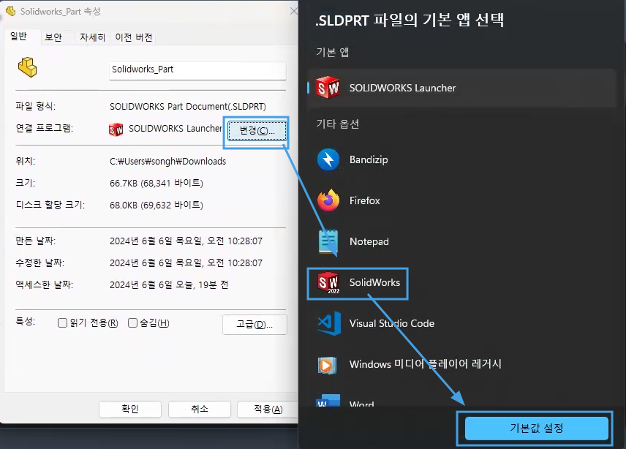Switch to the 자세히 tab
The image size is (626, 449).
92,37
